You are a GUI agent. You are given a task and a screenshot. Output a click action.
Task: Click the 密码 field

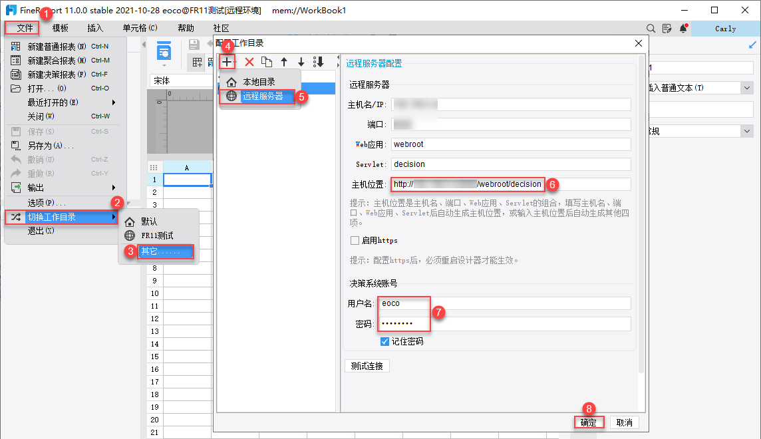coord(505,323)
